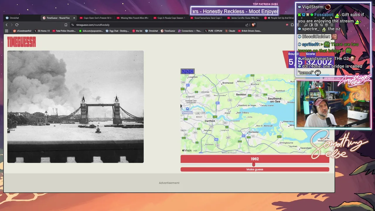Click Stanford-le-Hope on the map
375x211 pixels.
point(247,105)
